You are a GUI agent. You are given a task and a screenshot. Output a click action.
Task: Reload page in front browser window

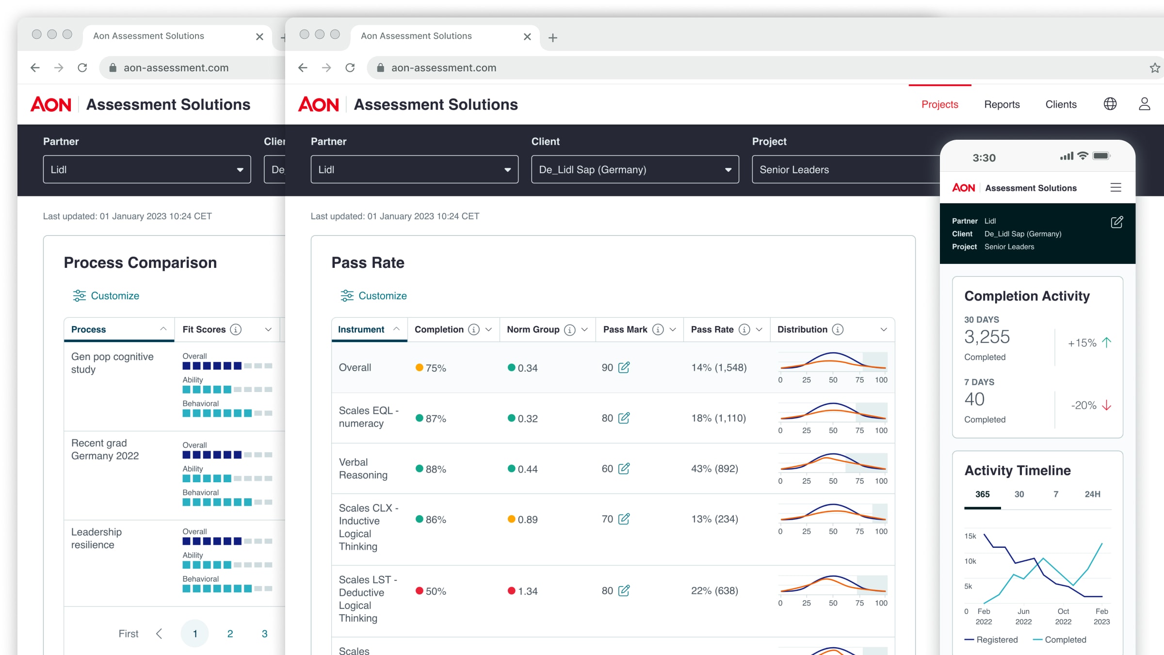pyautogui.click(x=350, y=68)
